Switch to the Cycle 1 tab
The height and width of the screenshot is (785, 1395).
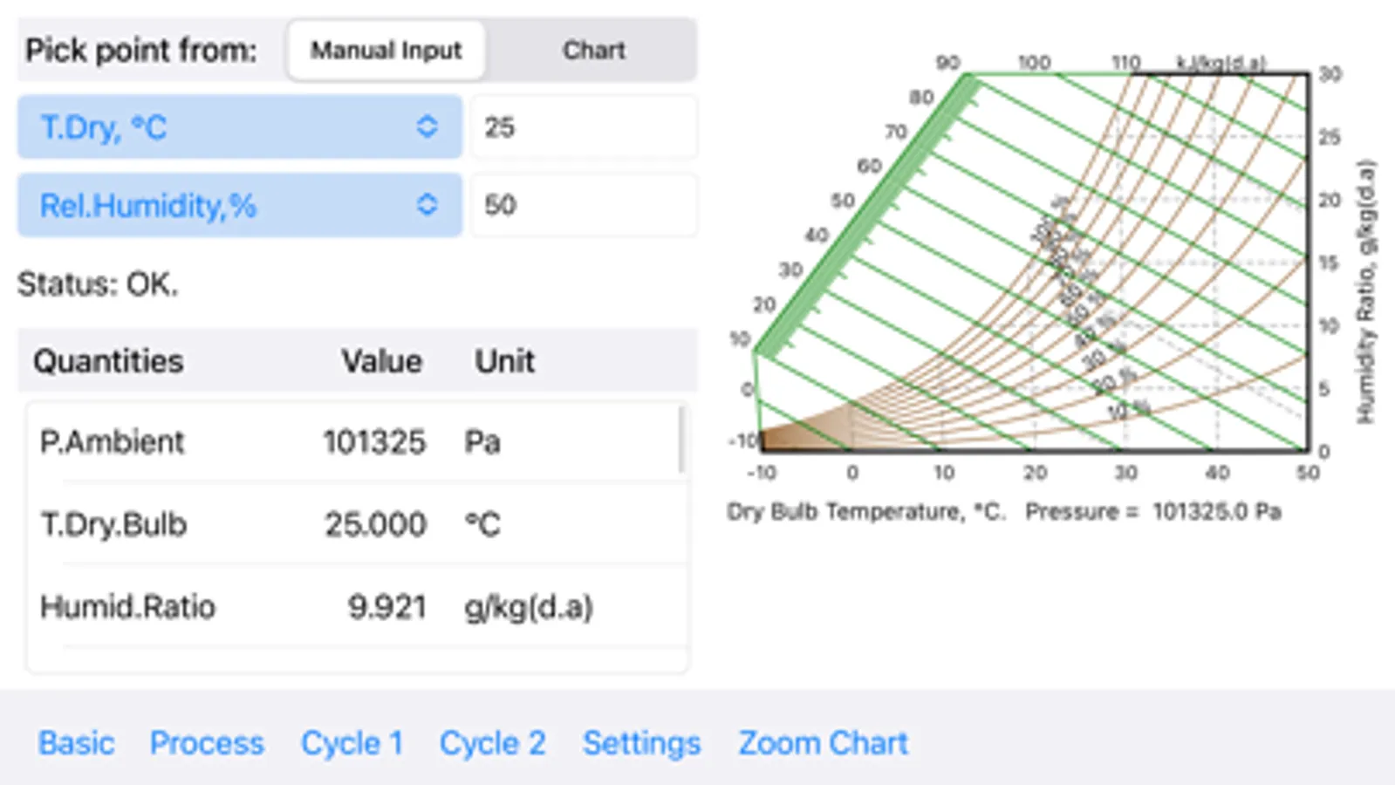pyautogui.click(x=352, y=743)
